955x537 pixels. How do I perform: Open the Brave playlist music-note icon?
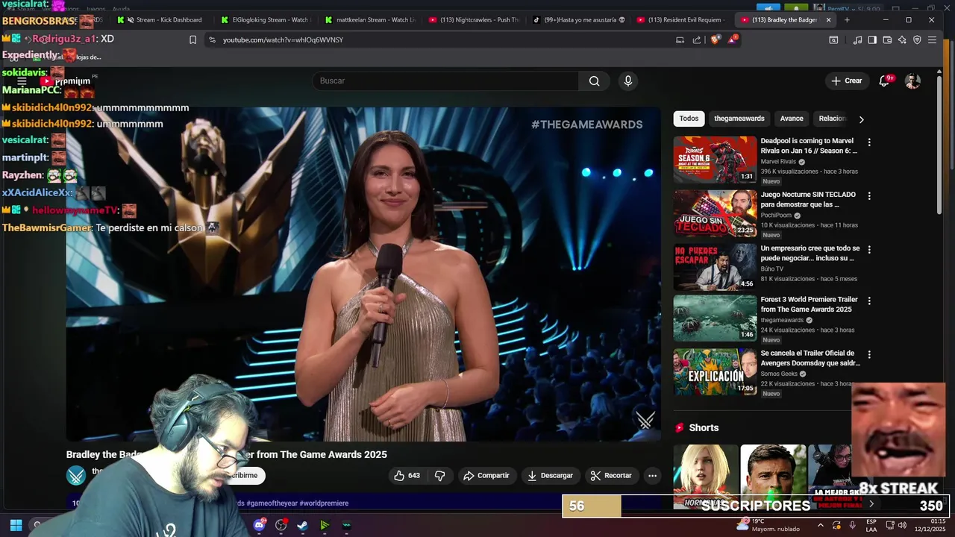(x=857, y=40)
